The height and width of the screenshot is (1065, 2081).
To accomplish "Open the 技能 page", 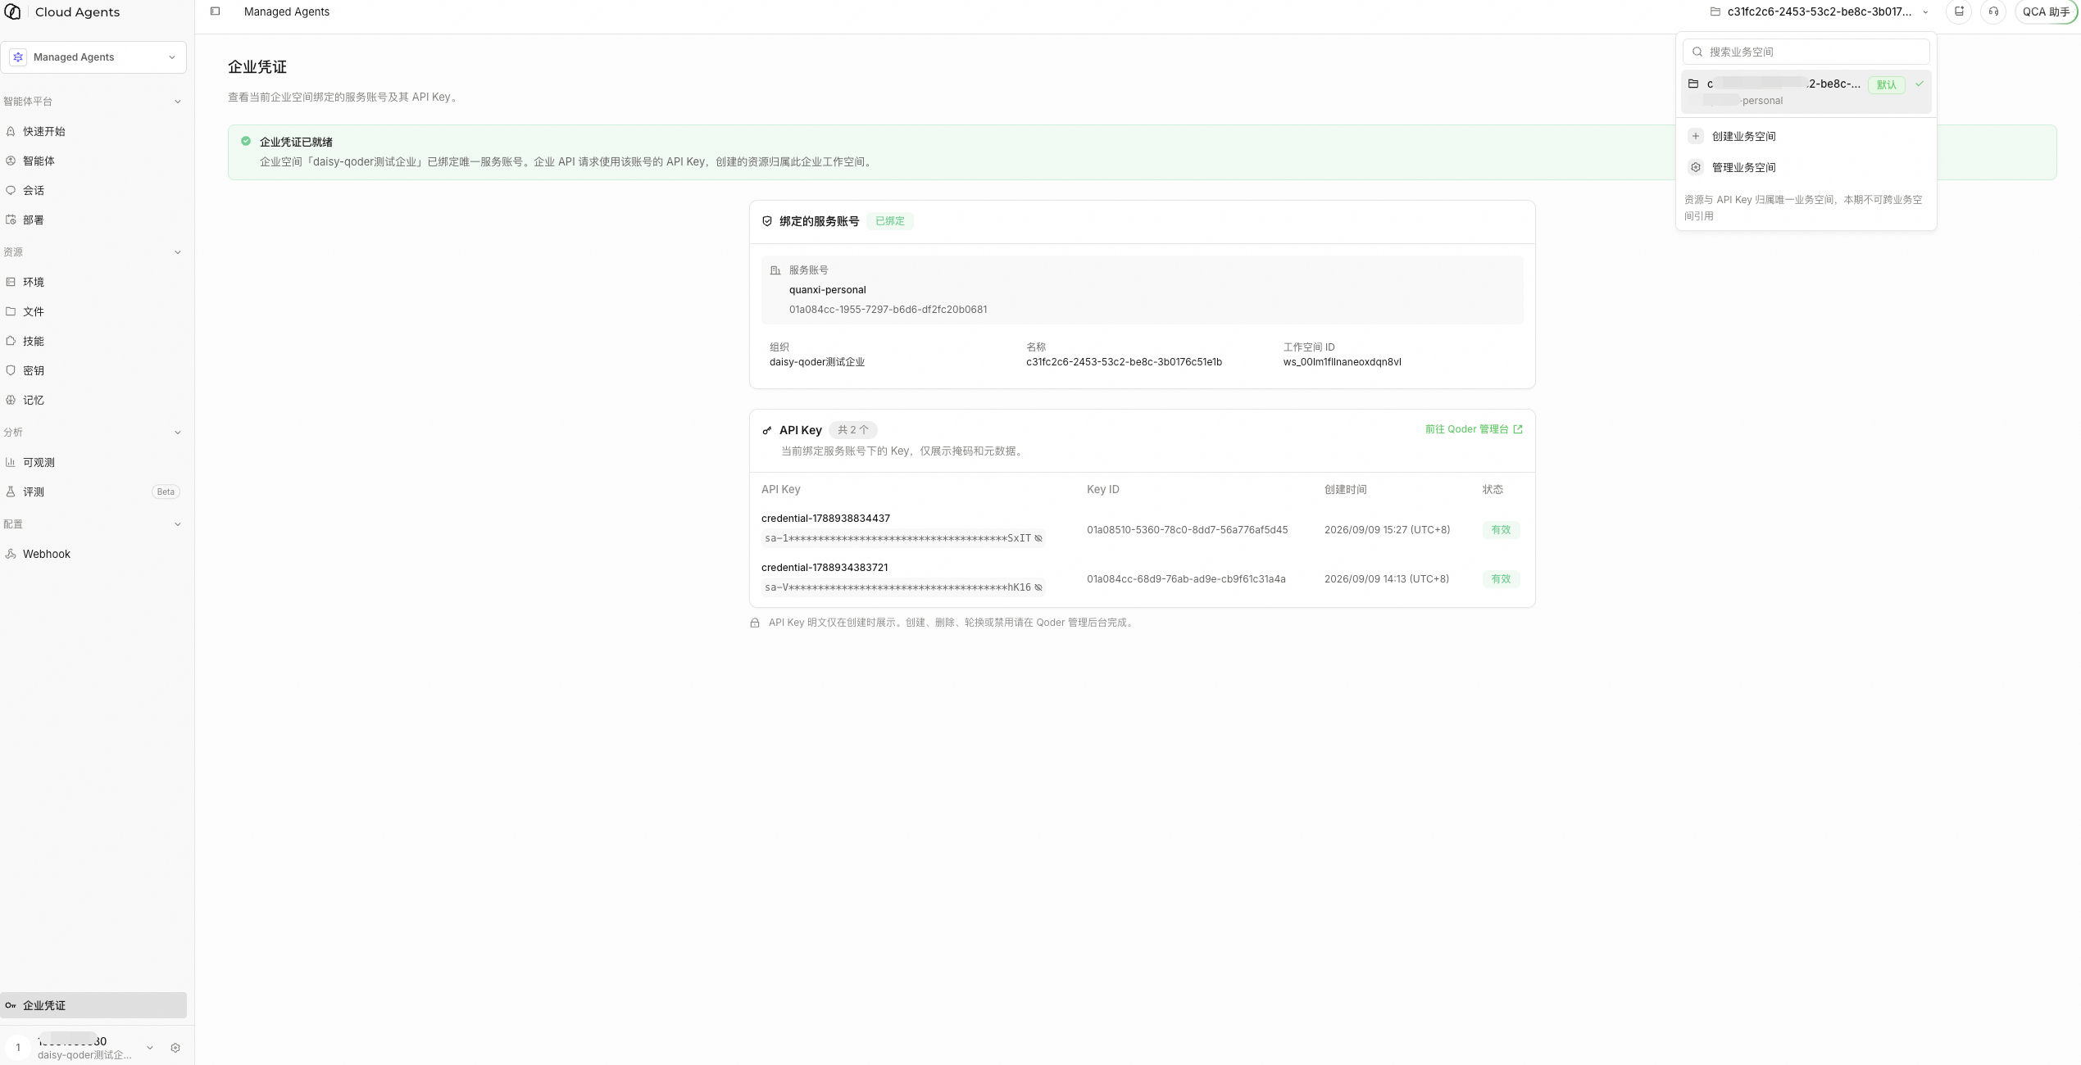I will (x=93, y=341).
